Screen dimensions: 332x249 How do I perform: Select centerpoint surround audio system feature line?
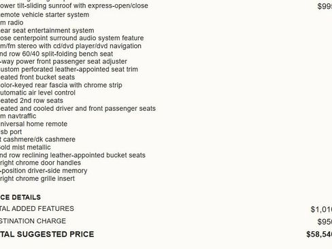pyautogui.click(x=72, y=38)
